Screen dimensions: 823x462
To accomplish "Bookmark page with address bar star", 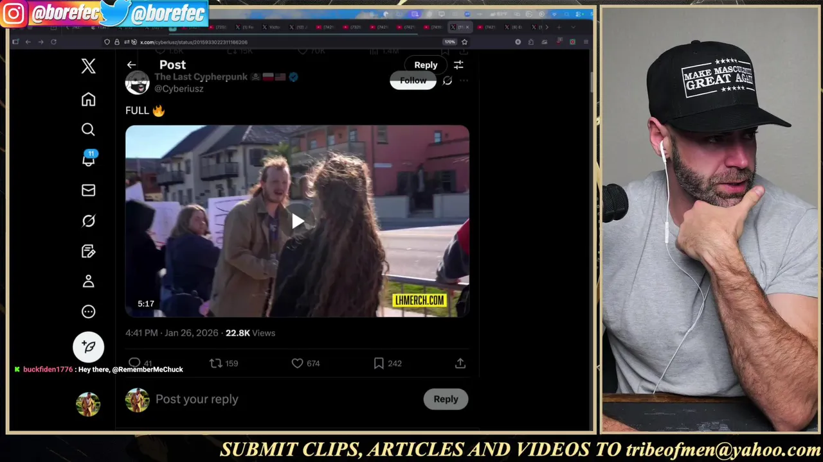I will (464, 42).
